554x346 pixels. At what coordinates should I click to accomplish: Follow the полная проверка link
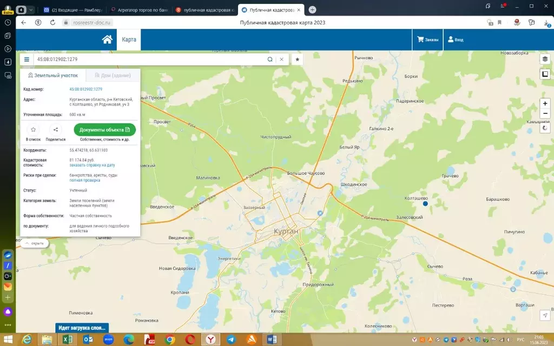click(85, 181)
